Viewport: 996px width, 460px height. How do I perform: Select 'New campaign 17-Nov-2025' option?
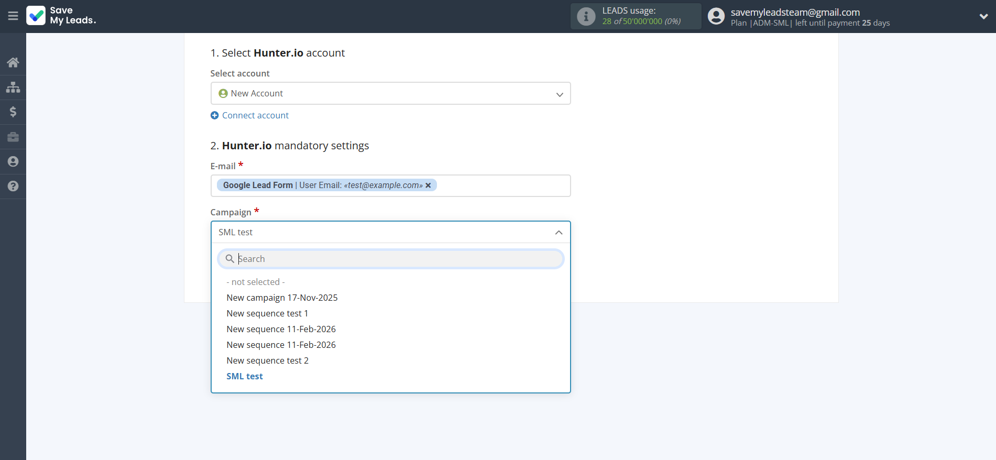coord(282,298)
